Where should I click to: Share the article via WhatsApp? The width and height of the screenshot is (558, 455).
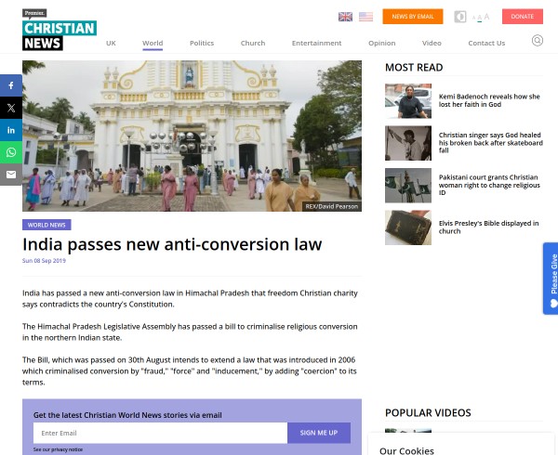pyautogui.click(x=11, y=152)
